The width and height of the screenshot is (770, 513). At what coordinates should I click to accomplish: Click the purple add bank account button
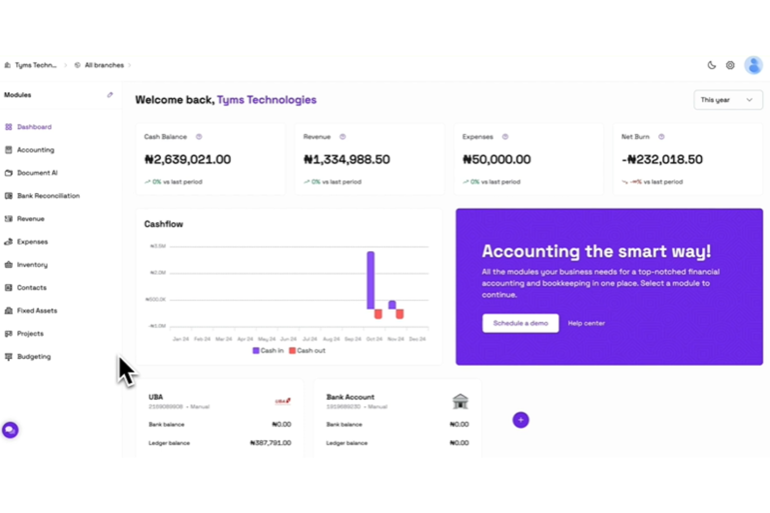521,420
